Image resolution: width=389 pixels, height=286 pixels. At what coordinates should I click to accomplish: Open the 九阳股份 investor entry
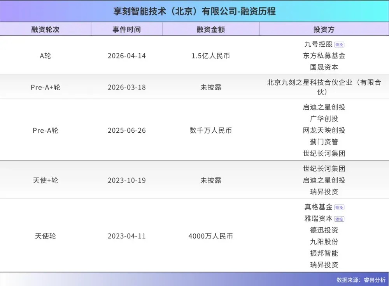[x=324, y=242]
